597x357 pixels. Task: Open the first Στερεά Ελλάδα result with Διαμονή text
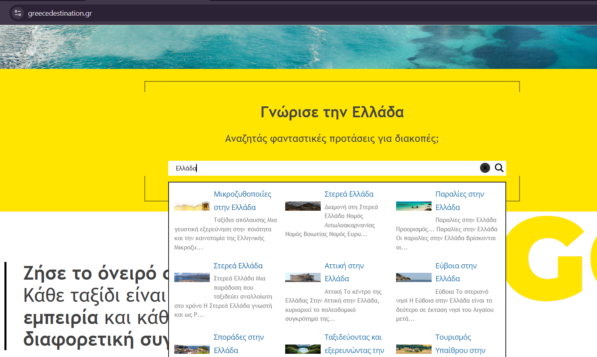click(x=349, y=194)
